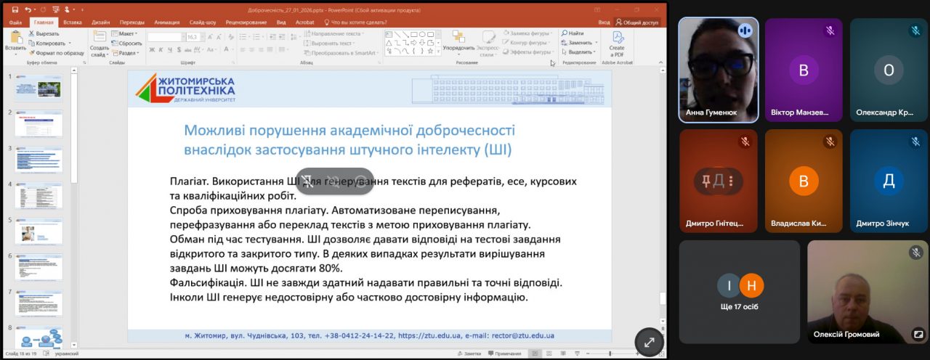Click the expand to full screen icon
The width and height of the screenshot is (930, 360).
[x=649, y=342]
